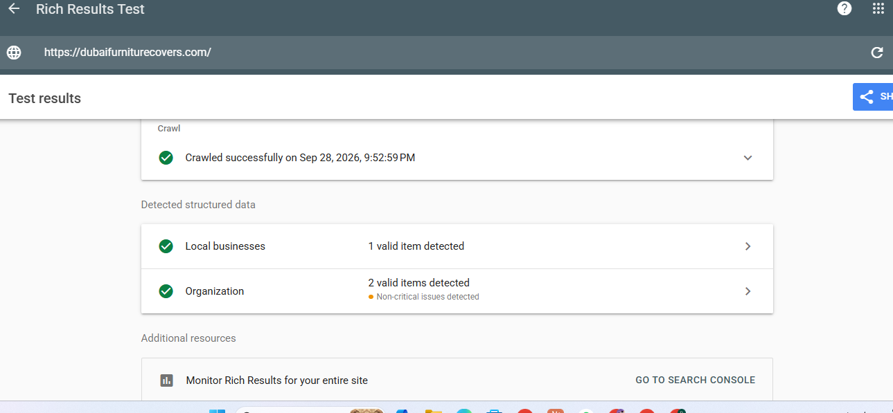This screenshot has width=893, height=413.
Task: Click '2 valid items detected' text
Action: (419, 283)
